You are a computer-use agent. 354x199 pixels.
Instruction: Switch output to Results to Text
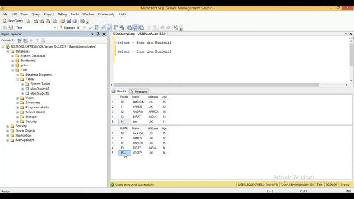[129, 28]
